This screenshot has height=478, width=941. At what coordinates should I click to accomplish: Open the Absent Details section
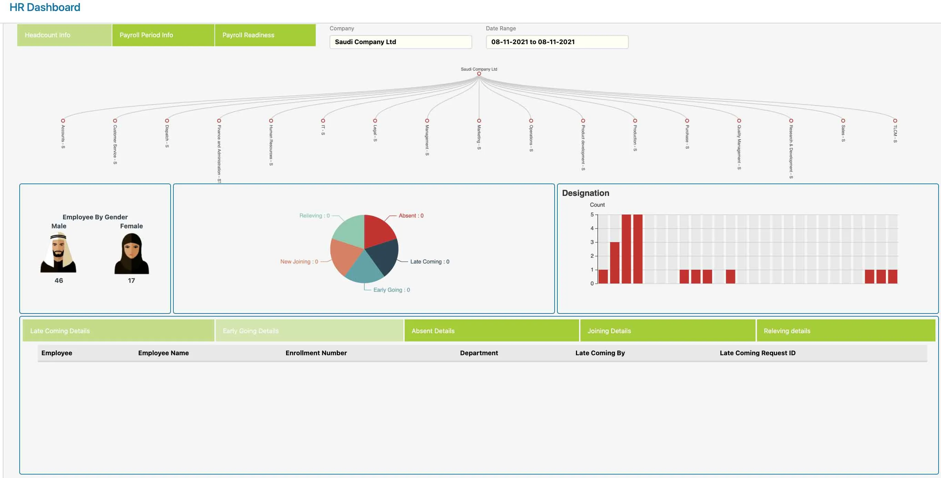point(491,330)
